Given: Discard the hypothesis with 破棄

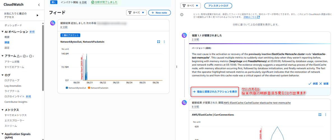Looking at the screenshot, I should (x=324, y=84).
